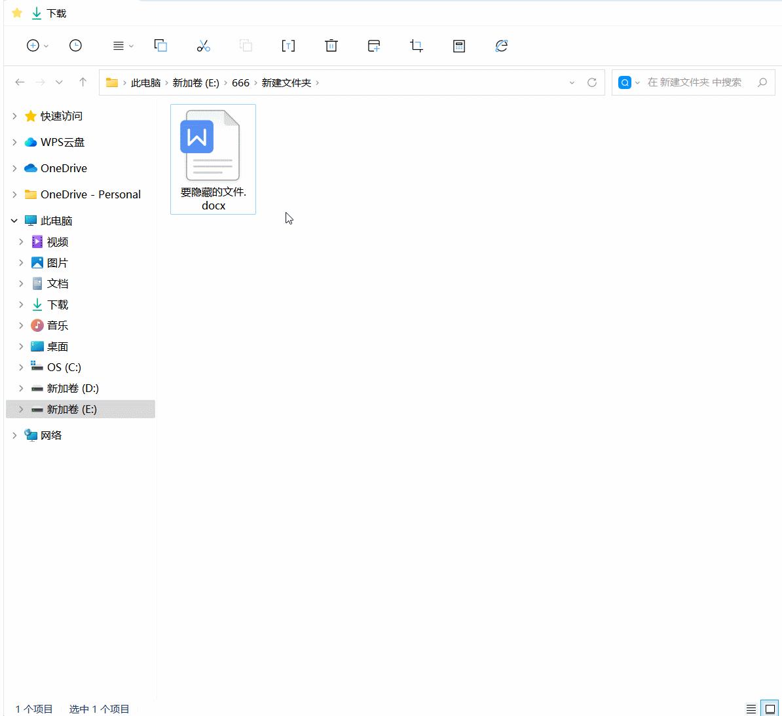The width and height of the screenshot is (782, 716).
Task: Rename the file using the Rename icon
Action: 288,46
